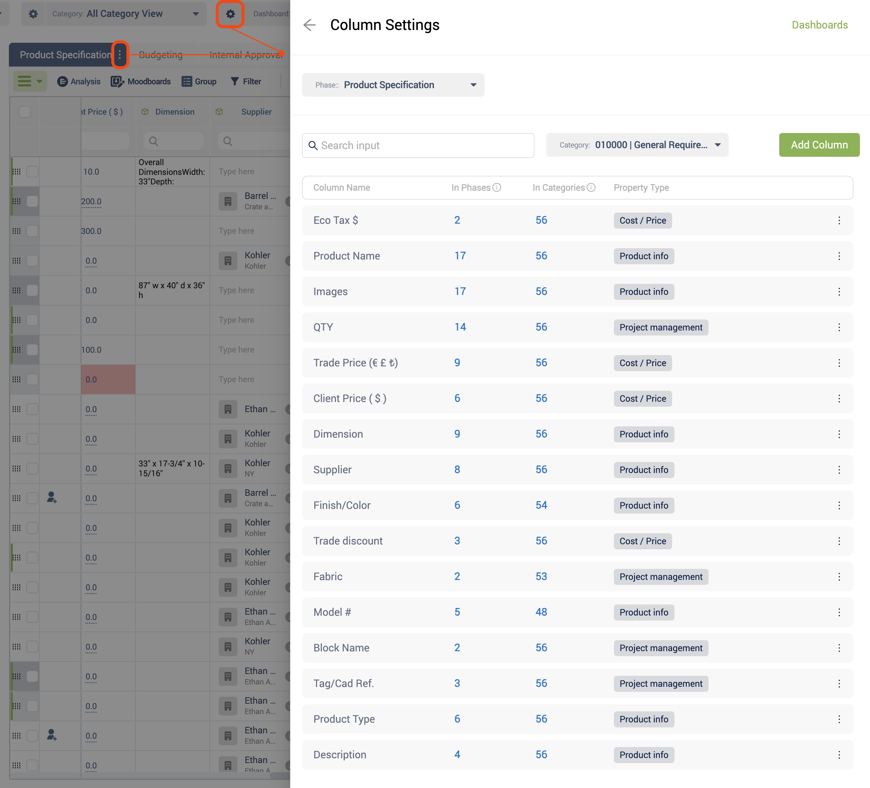Select the Product Specification tab

point(65,55)
